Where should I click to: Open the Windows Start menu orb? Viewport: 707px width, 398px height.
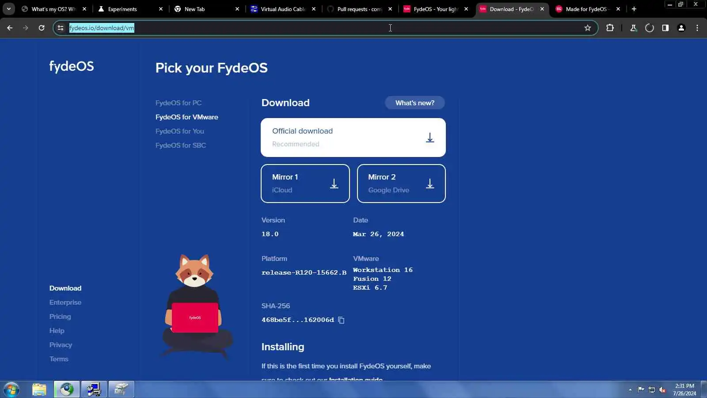coord(11,390)
